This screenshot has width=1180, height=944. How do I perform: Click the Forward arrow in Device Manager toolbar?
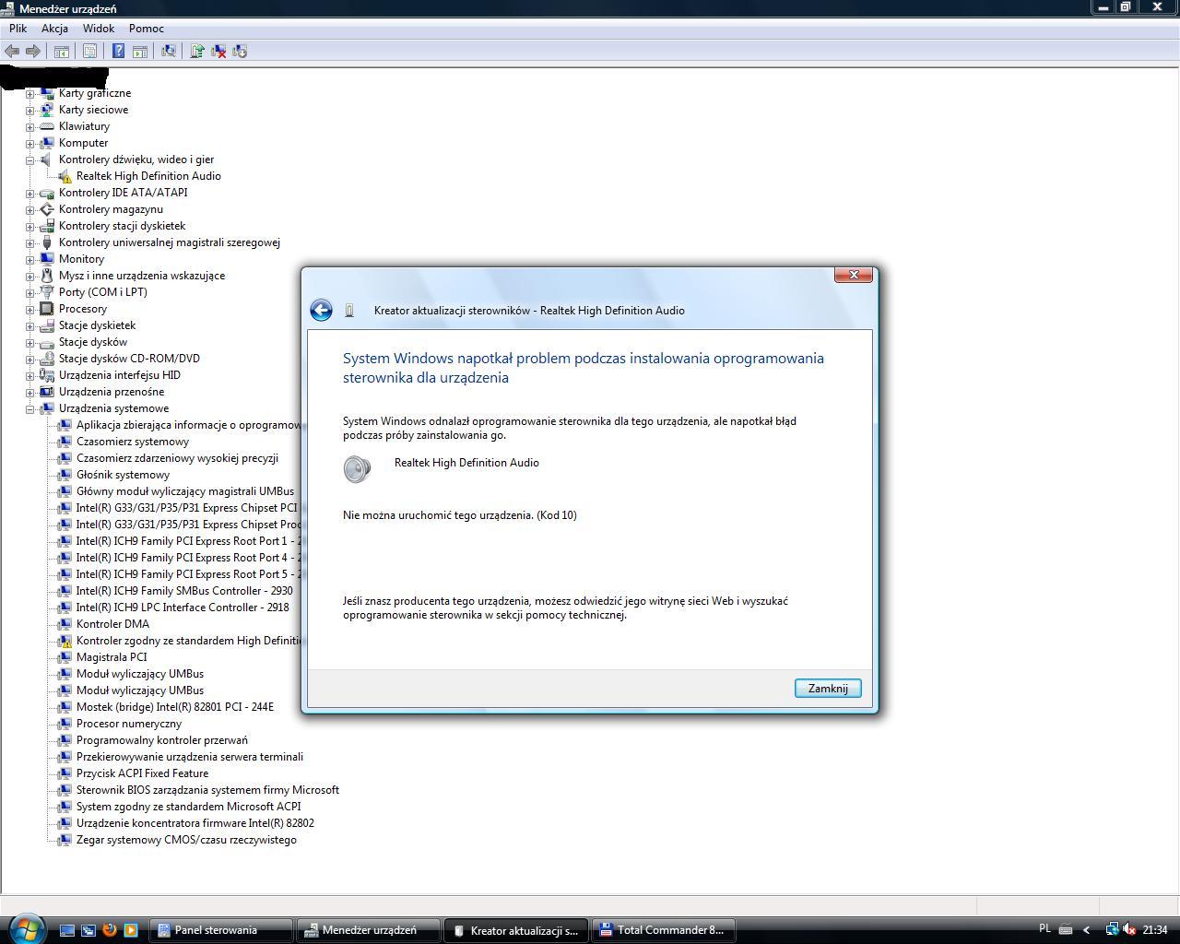[33, 52]
